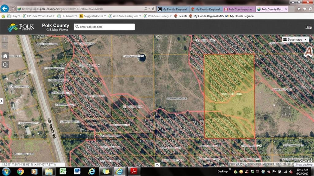Expand Desktop toolbar double chevron
The height and width of the screenshot is (176, 314).
click(230, 169)
